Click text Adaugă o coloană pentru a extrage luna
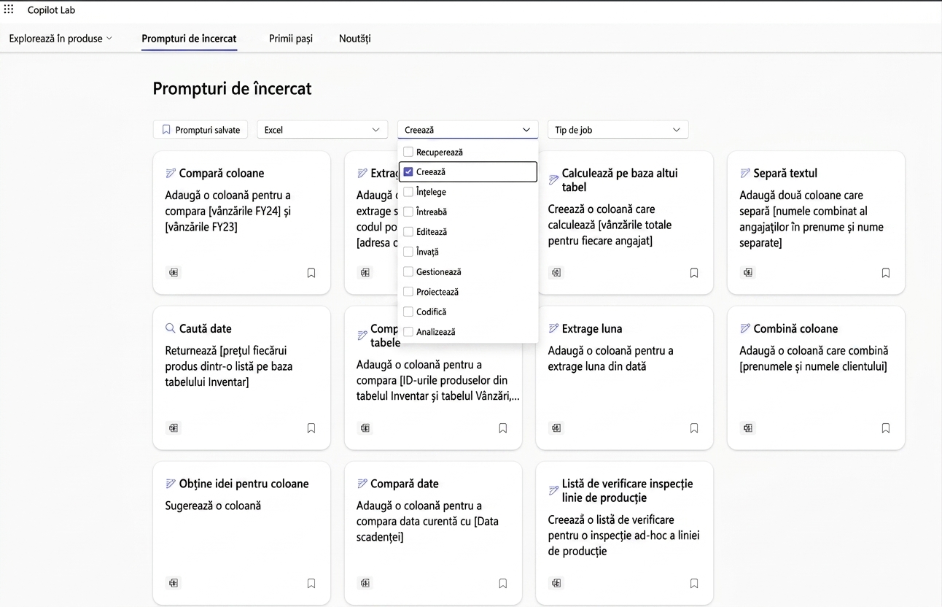Screen dimensions: 942x607 click(x=611, y=358)
